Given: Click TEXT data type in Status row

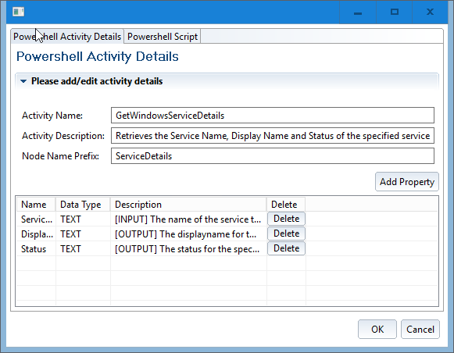Looking at the screenshot, I should pyautogui.click(x=83, y=249).
